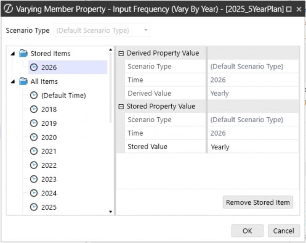Cancel the dialog
Viewport: 306px width, 243px height.
click(284, 231)
